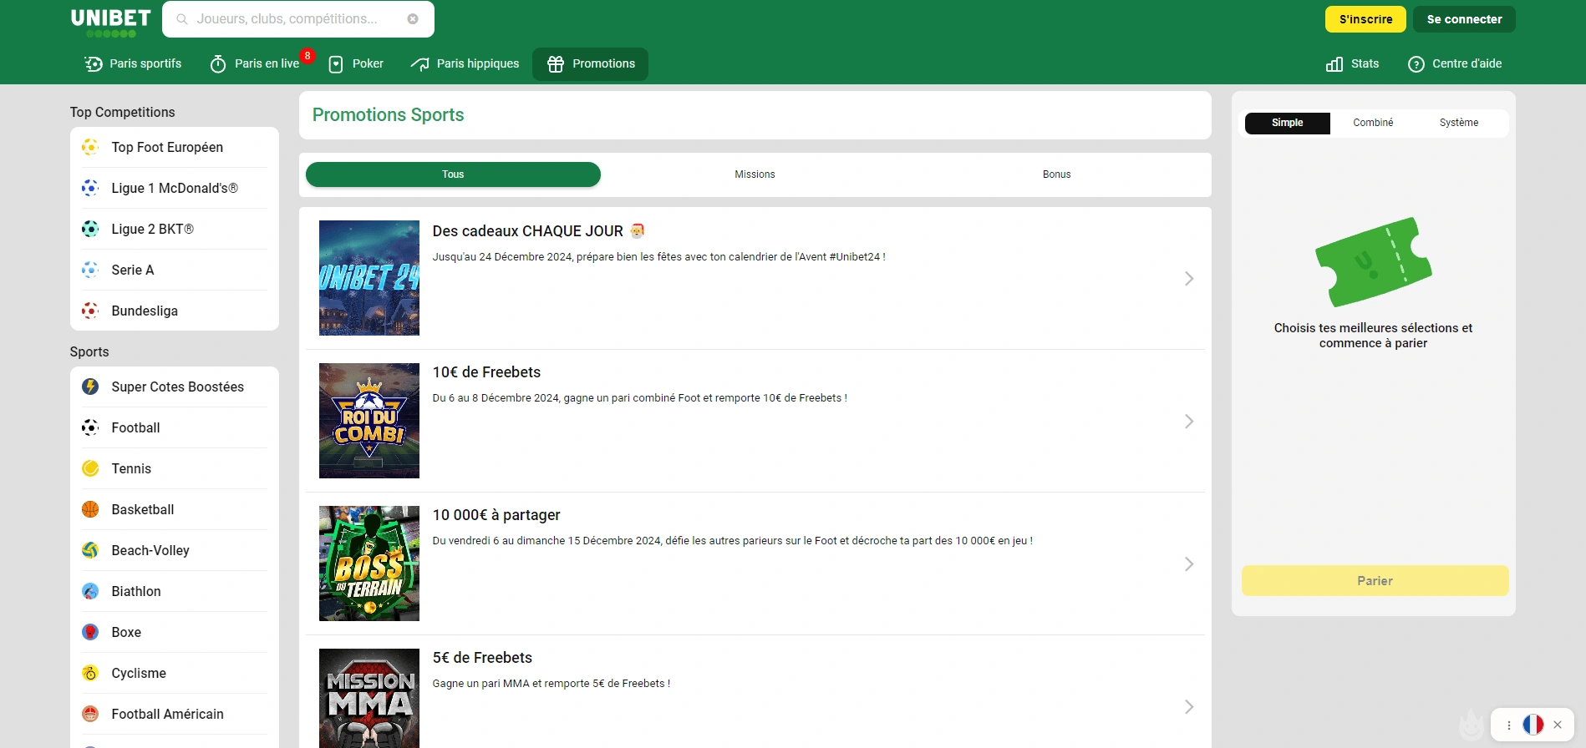The height and width of the screenshot is (748, 1586).
Task: Click the Basketball ball icon in Sports
Action: [x=90, y=509]
